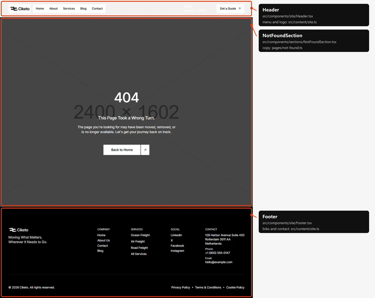Go to Blog from the header navigation

(83, 9)
